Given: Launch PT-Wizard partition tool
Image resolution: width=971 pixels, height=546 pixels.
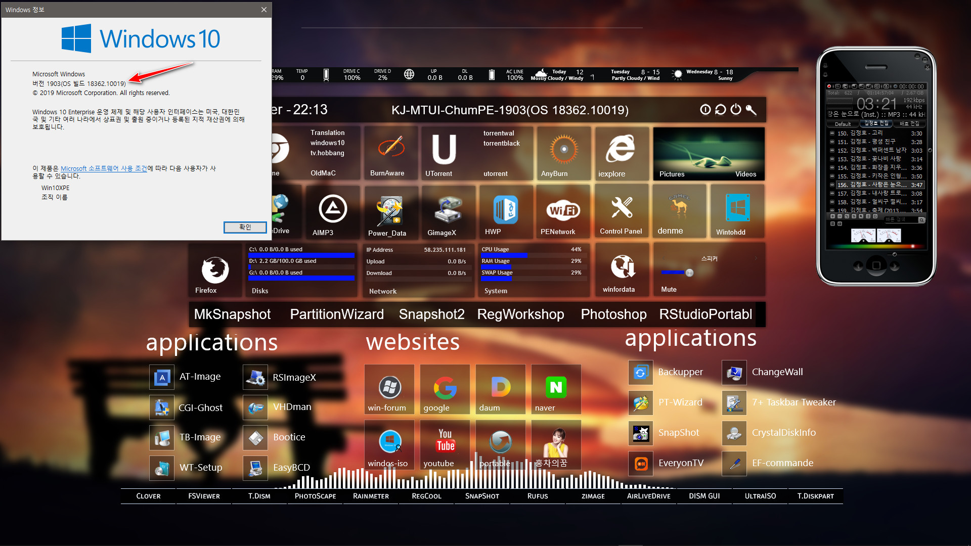Looking at the screenshot, I should 641,403.
